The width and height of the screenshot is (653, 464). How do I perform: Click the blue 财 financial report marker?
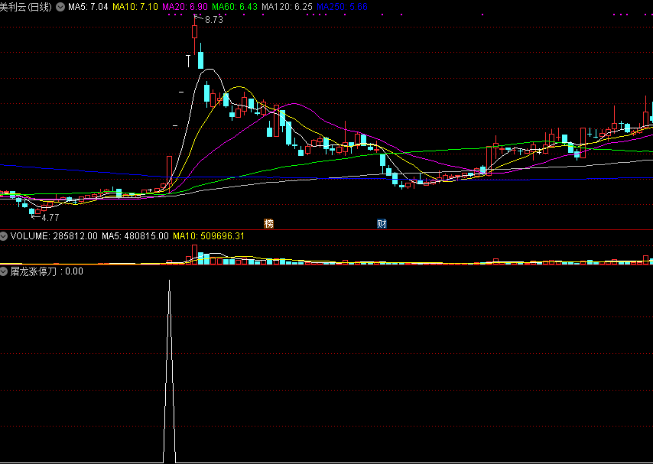[x=382, y=223]
